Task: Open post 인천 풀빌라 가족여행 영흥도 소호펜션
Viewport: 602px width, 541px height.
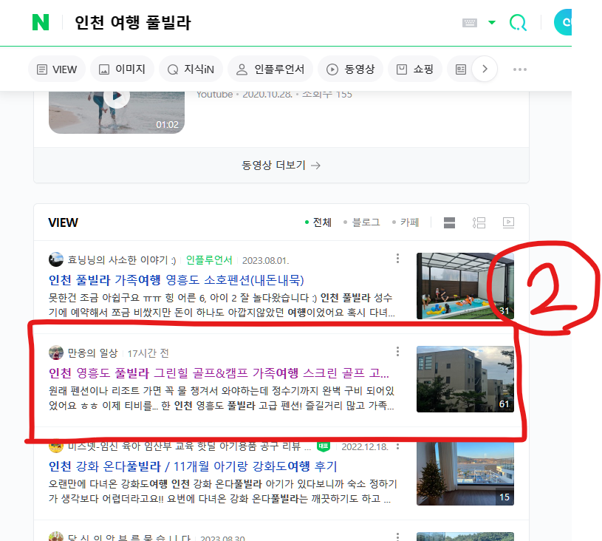Action: pyautogui.click(x=177, y=279)
